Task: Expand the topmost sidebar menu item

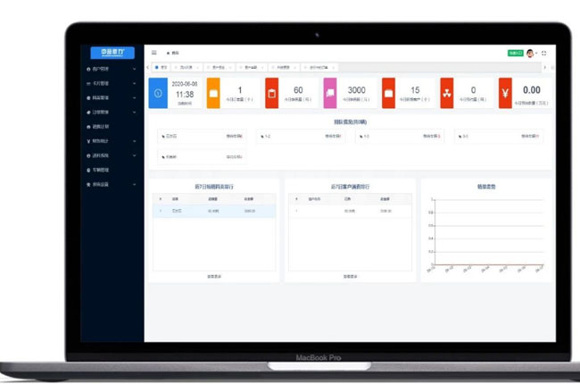Action: click(x=111, y=69)
